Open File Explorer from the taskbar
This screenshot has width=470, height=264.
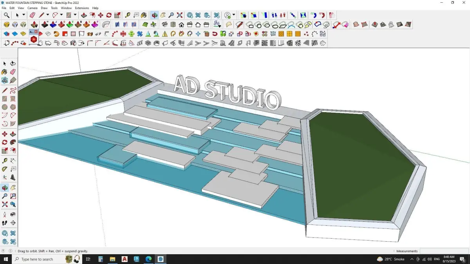coord(112,259)
